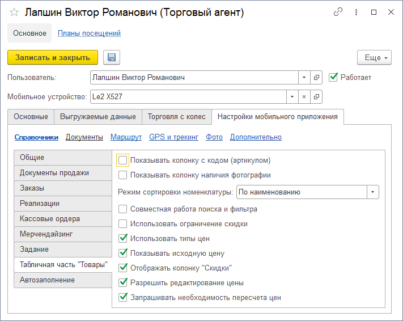The image size is (403, 321).
Task: Open the Пользователь dropdown list
Action: click(x=304, y=77)
